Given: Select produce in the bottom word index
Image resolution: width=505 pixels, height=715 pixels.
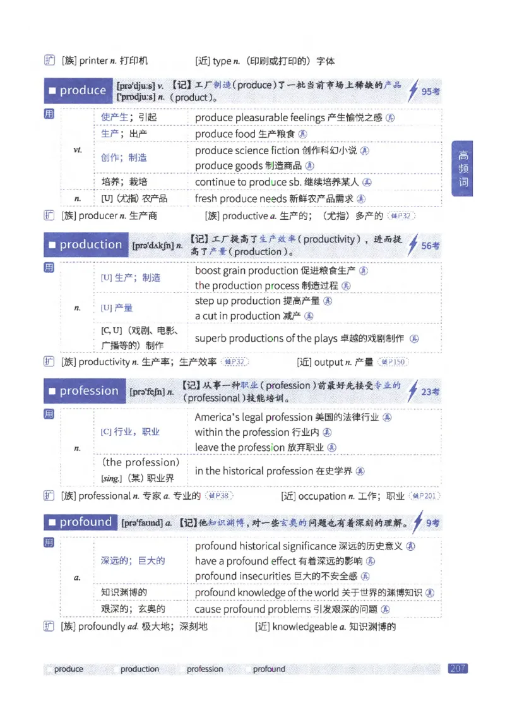Looking at the screenshot, I should click(68, 669).
